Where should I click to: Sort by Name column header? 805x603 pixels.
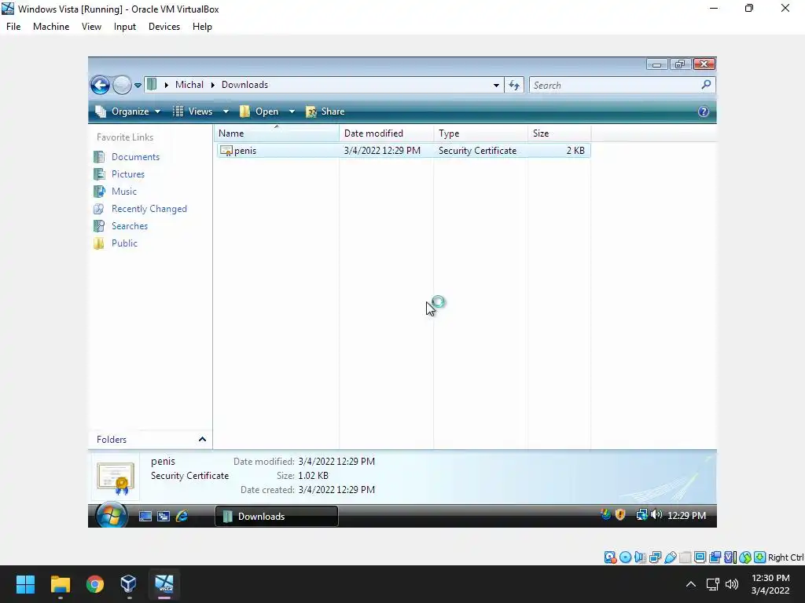tap(276, 133)
